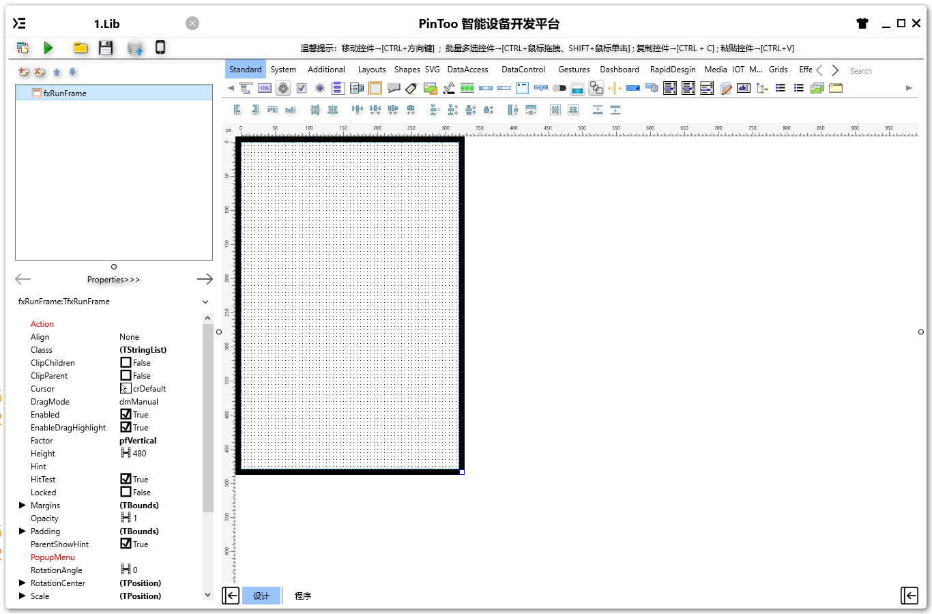Select the OK button component in the palette
Image resolution: width=932 pixels, height=614 pixels.
coord(265,88)
